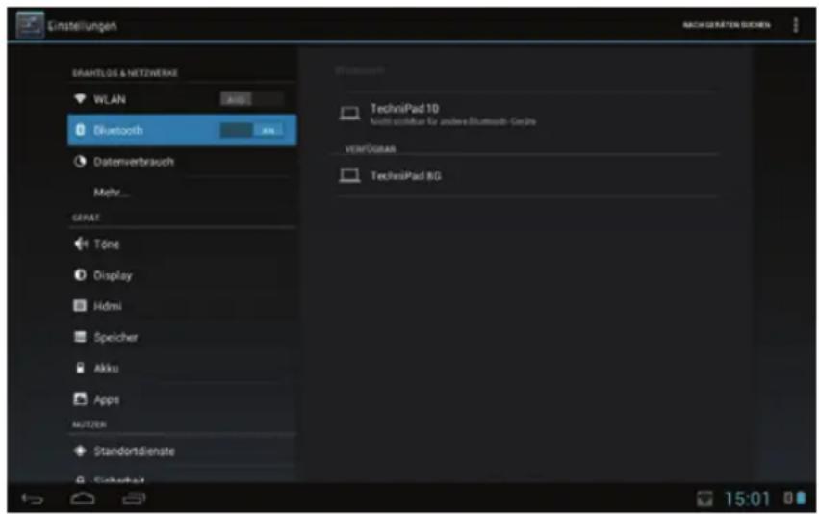Open Akku battery settings

pos(182,368)
